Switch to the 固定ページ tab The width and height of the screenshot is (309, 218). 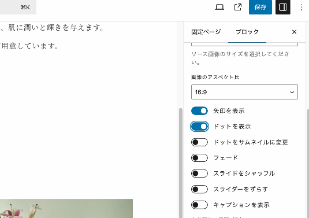point(206,32)
